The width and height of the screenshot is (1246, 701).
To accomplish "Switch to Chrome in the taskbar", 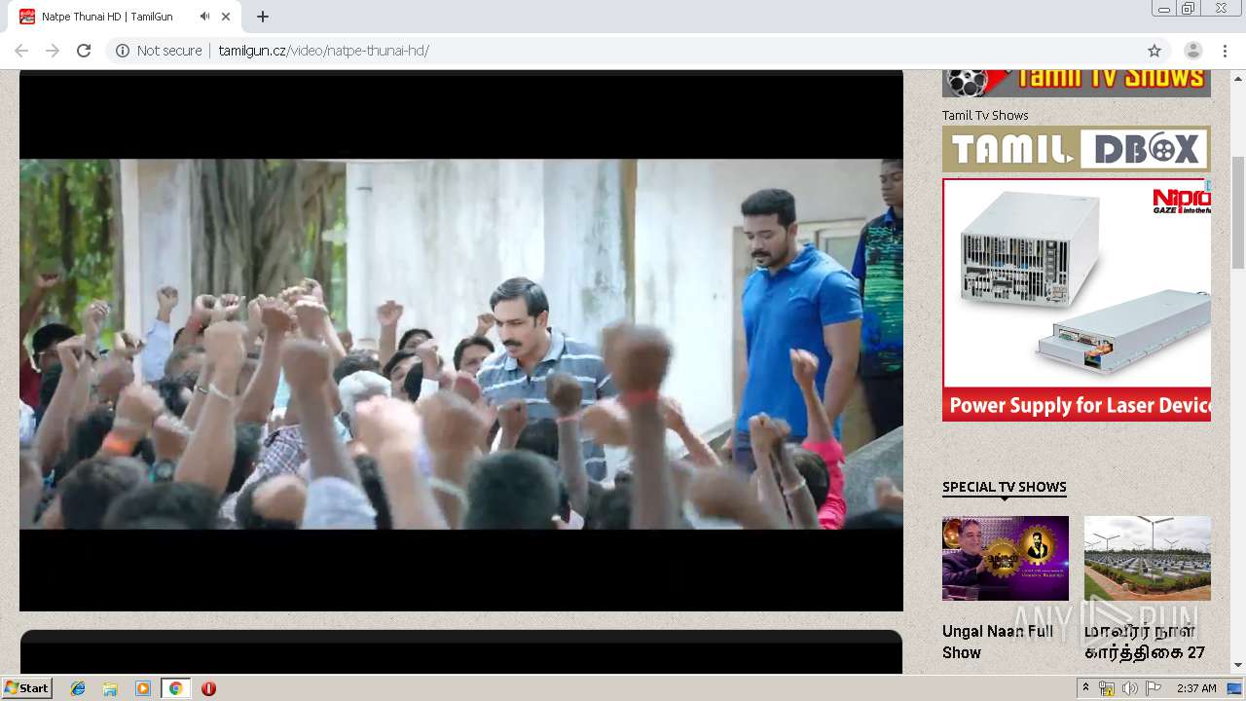I will 175,688.
